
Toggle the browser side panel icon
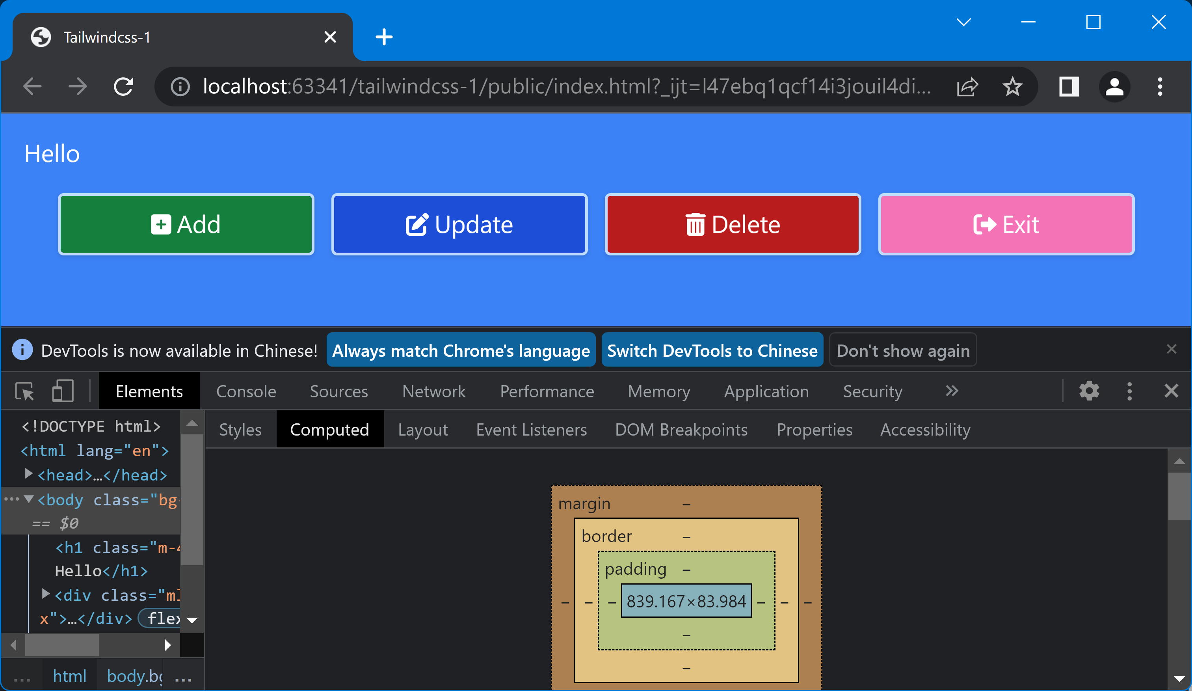[x=1069, y=87]
